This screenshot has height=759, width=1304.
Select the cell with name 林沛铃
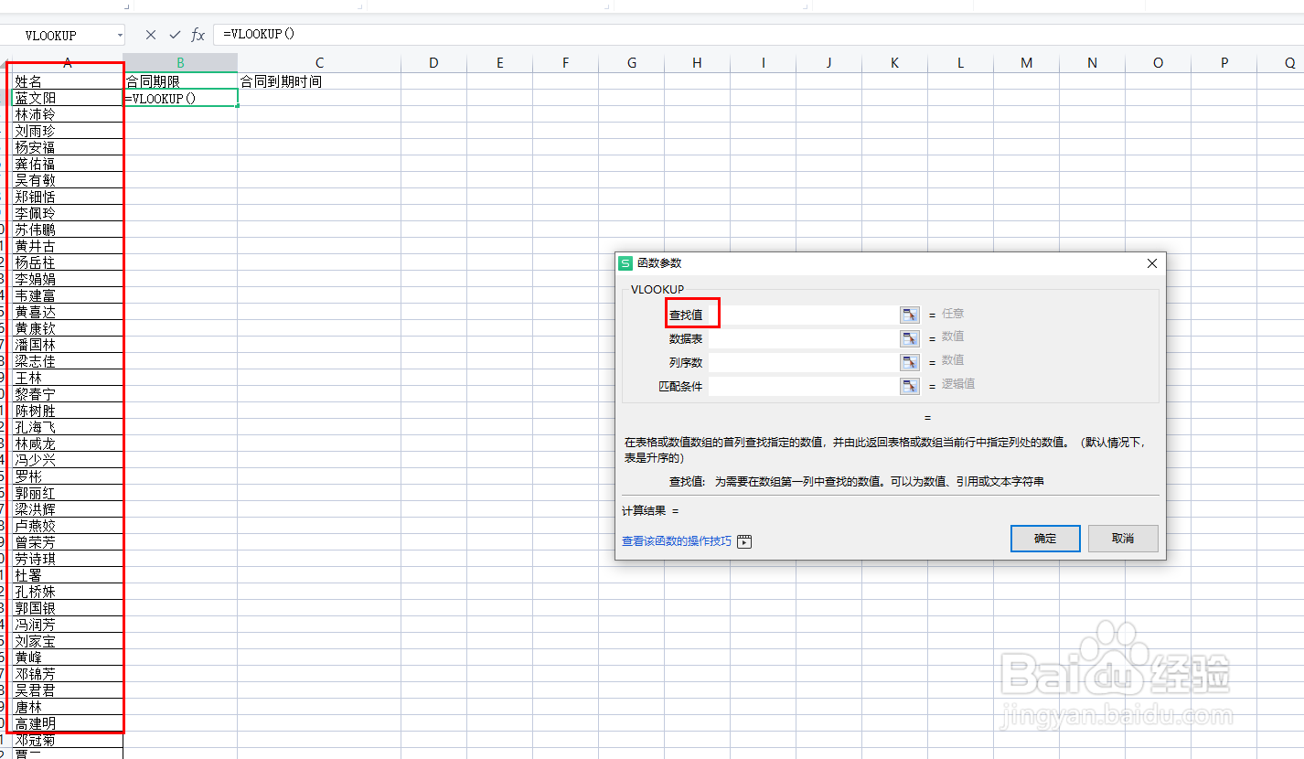(x=67, y=114)
